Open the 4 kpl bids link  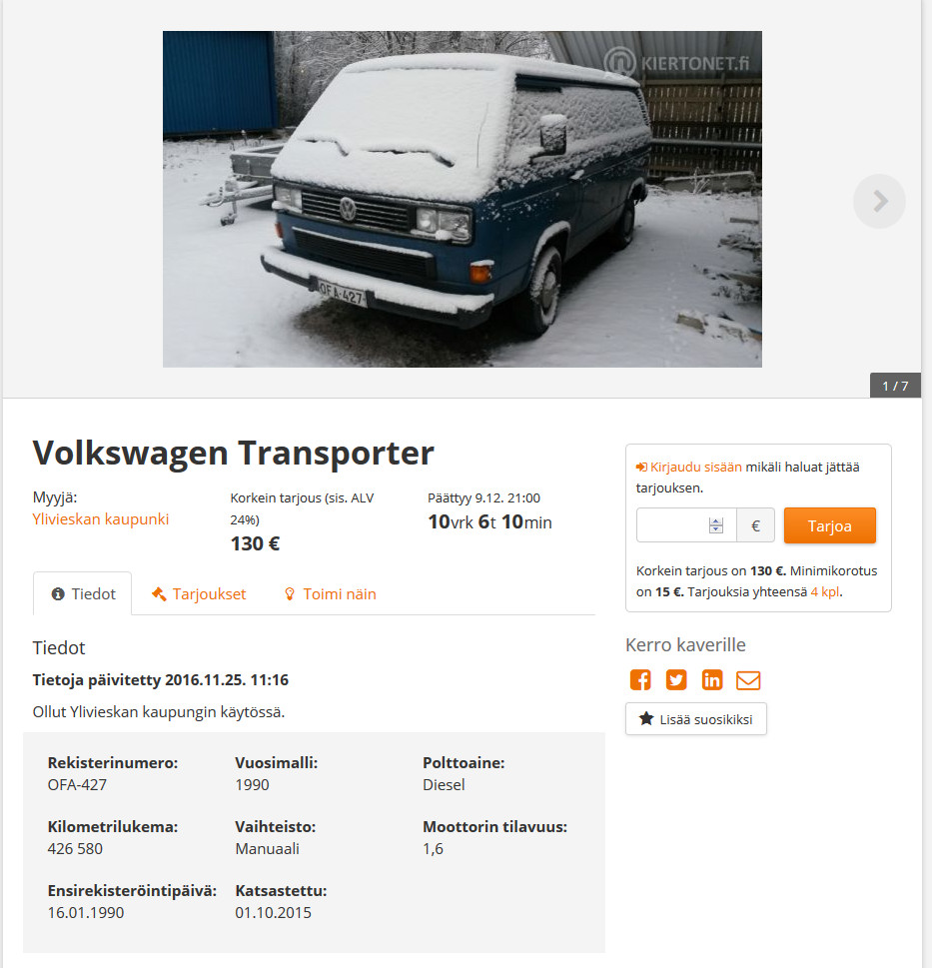(x=825, y=592)
